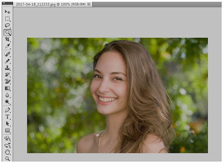224x163 pixels.
Task: Select the Move tool
Action: point(7,12)
